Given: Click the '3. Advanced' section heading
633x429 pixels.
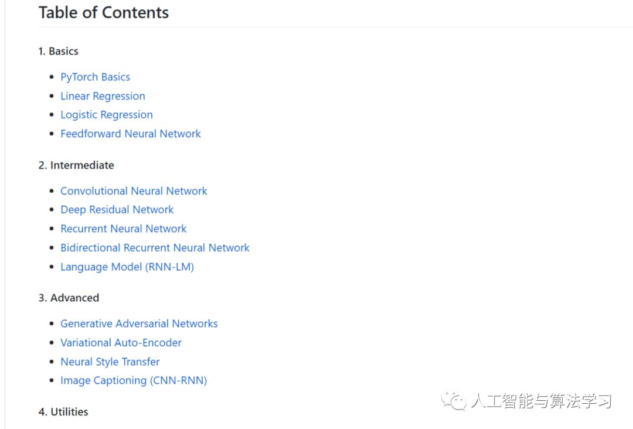Looking at the screenshot, I should pyautogui.click(x=69, y=298).
